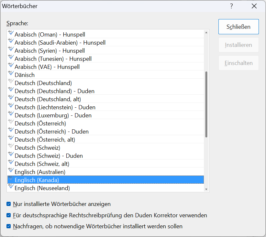Image resolution: width=266 pixels, height=237 pixels.
Task: Select 'Englisch (Australien)' entry
Action: pos(105,172)
